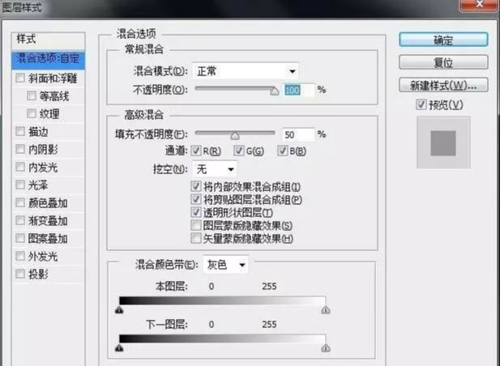Screen dimensions: 500x366
Task: Enable the 内阴影 checkbox
Action: (20, 149)
